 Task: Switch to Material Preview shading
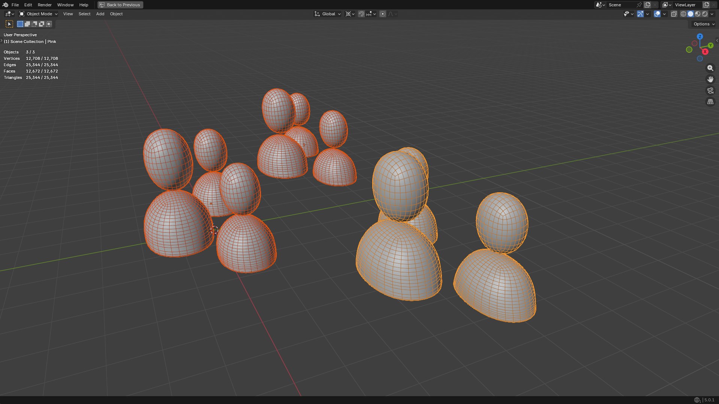tap(698, 14)
